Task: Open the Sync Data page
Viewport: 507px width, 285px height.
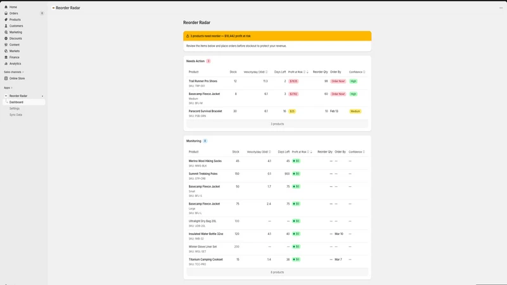Action: click(x=16, y=115)
